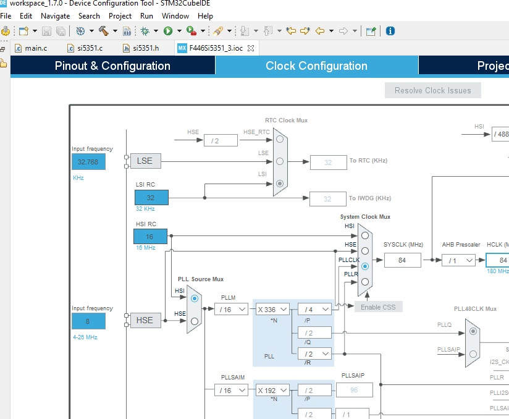Click the SYSCLK value box showing 84
The width and height of the screenshot is (509, 419).
403,260
